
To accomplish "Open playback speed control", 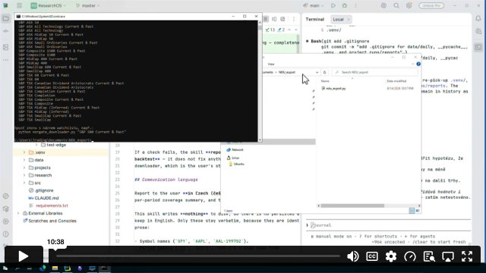I will coord(410,256).
